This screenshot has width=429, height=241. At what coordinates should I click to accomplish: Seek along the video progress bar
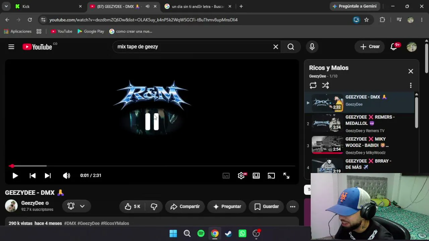point(152,166)
